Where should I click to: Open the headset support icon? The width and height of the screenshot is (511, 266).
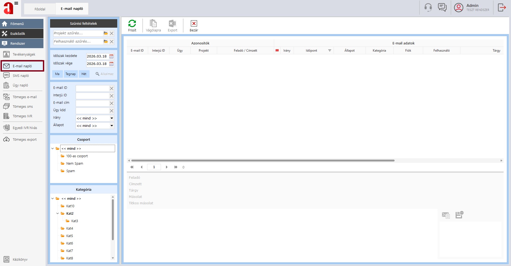(428, 7)
